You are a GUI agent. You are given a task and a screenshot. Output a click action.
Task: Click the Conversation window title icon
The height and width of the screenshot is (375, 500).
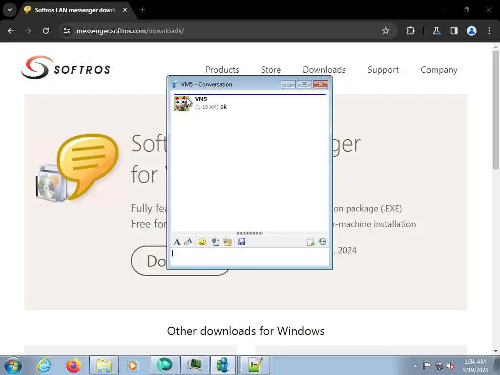(x=175, y=84)
